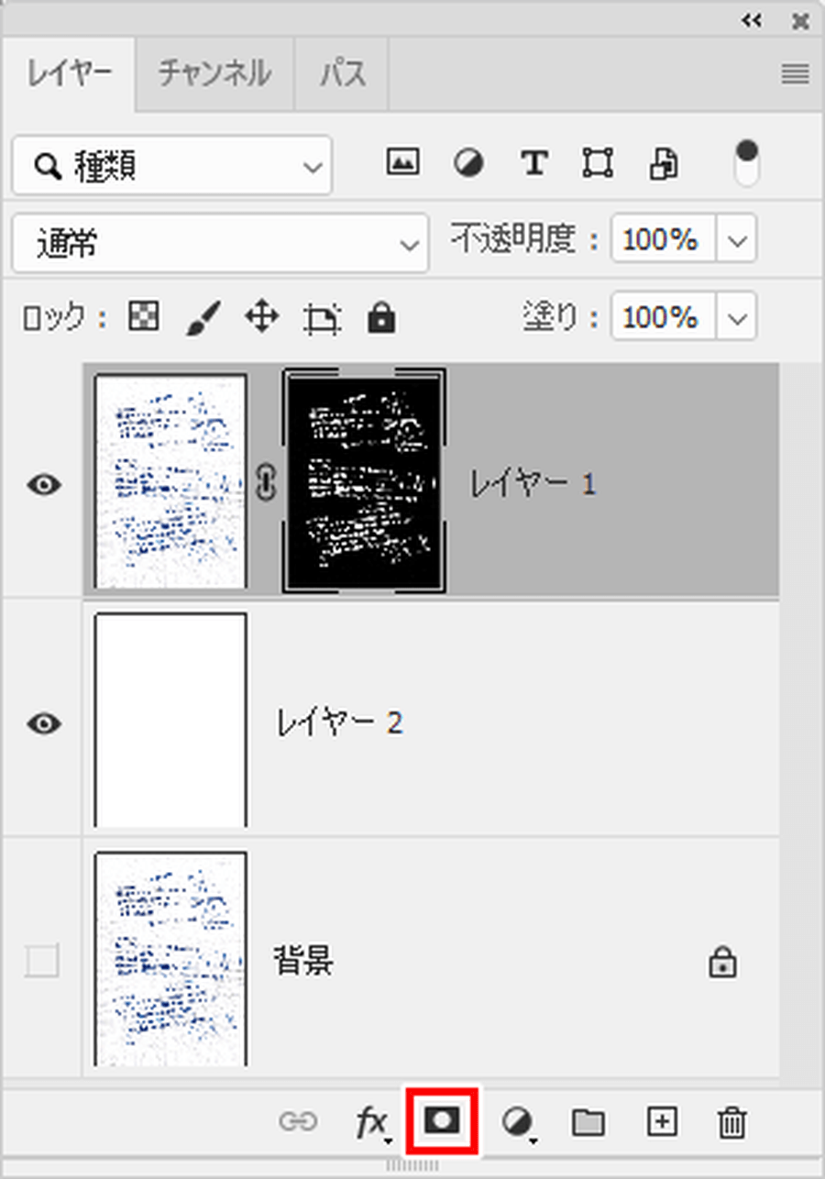
Task: Filter for pixel layers icon
Action: (402, 163)
